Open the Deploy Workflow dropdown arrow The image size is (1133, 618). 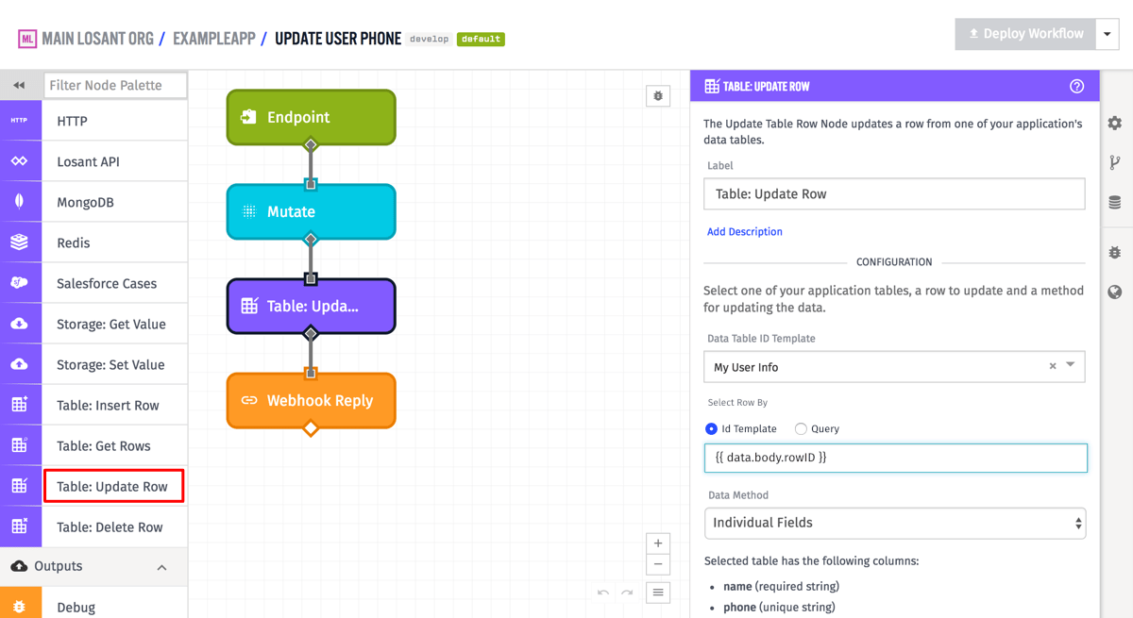(x=1108, y=34)
